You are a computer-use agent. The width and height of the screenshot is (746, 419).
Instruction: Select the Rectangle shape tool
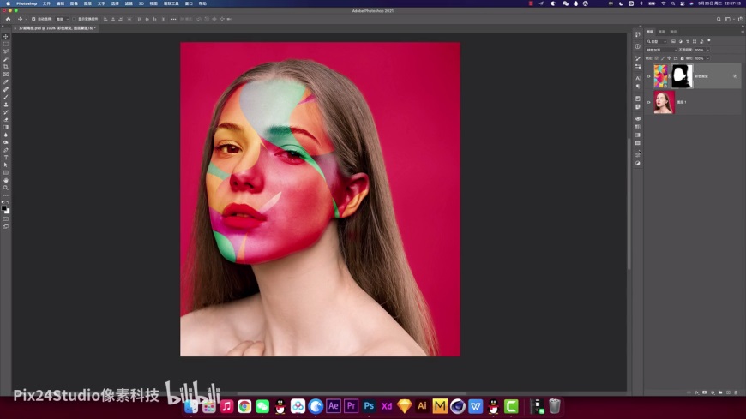point(6,173)
